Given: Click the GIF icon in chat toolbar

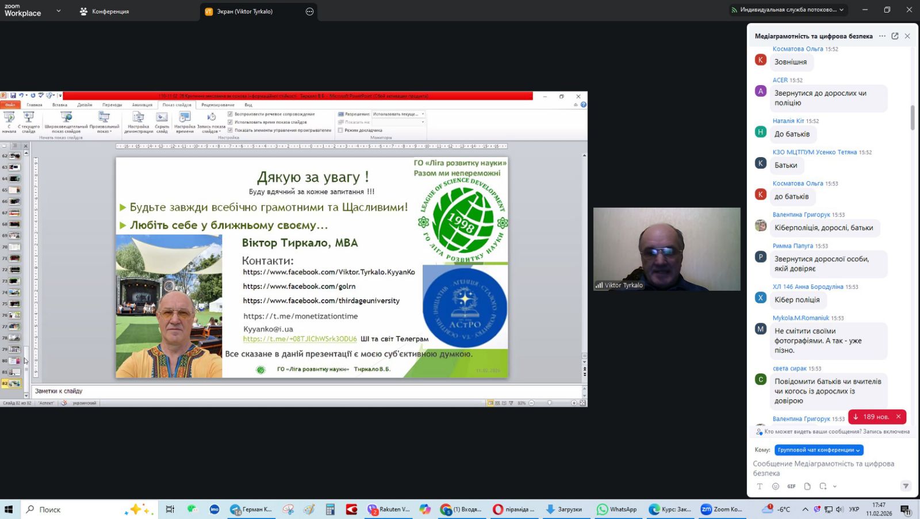Looking at the screenshot, I should tap(791, 486).
